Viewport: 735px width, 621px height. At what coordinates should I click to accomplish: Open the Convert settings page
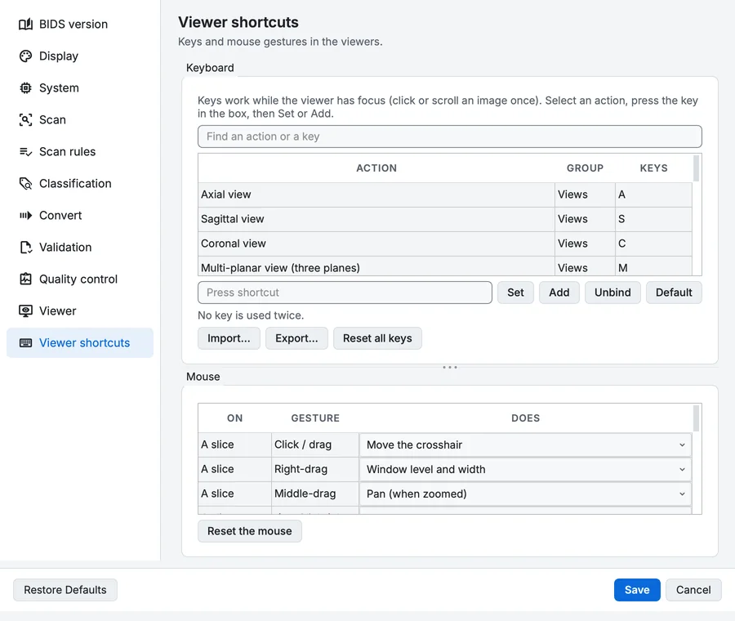point(80,215)
